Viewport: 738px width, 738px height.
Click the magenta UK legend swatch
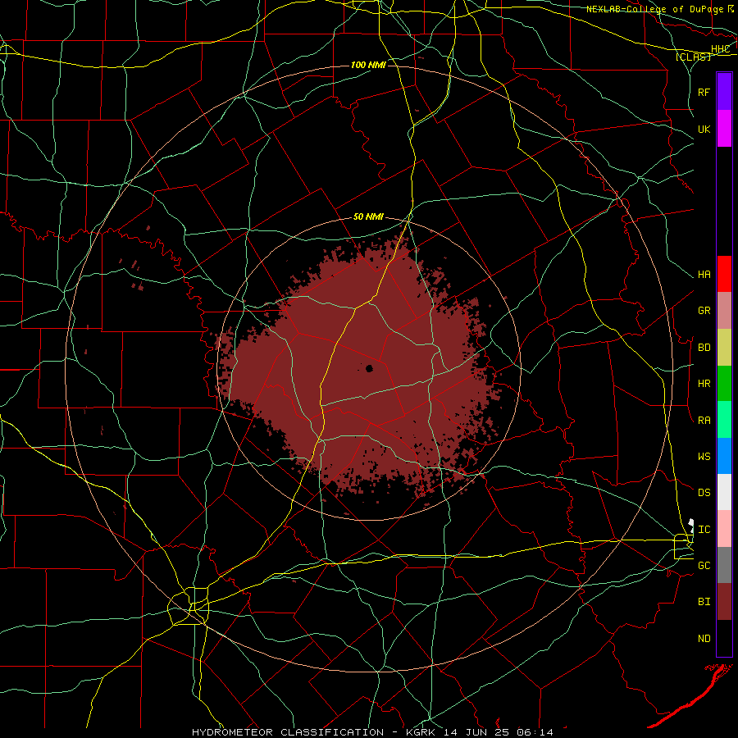pyautogui.click(x=724, y=129)
